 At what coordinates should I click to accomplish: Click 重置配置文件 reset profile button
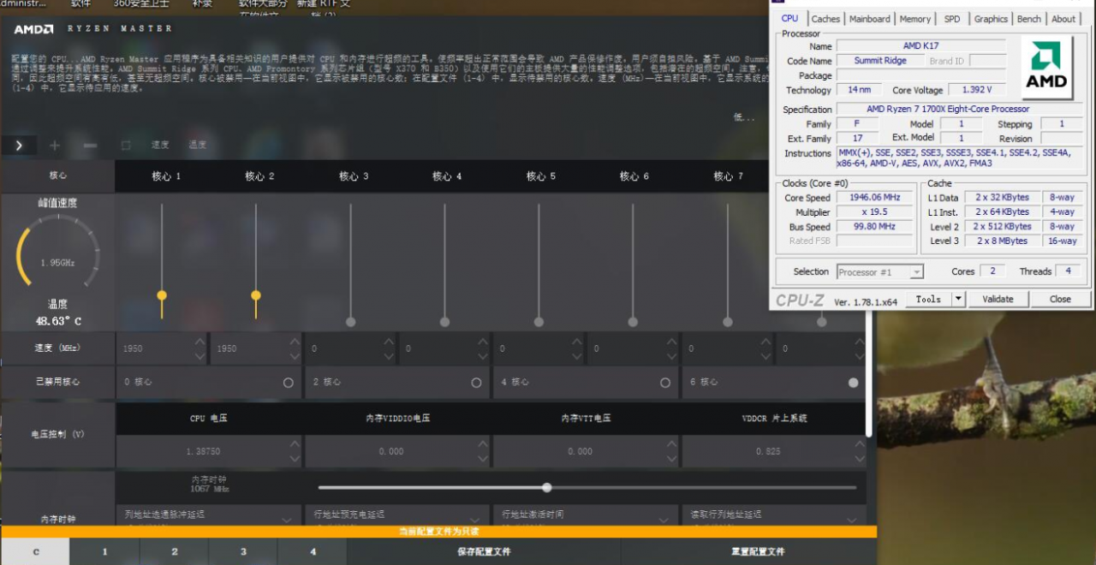[x=758, y=552]
